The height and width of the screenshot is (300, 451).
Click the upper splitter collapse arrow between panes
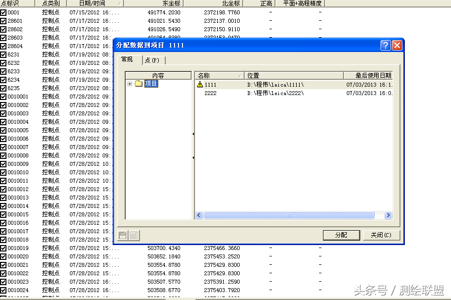tap(193, 134)
